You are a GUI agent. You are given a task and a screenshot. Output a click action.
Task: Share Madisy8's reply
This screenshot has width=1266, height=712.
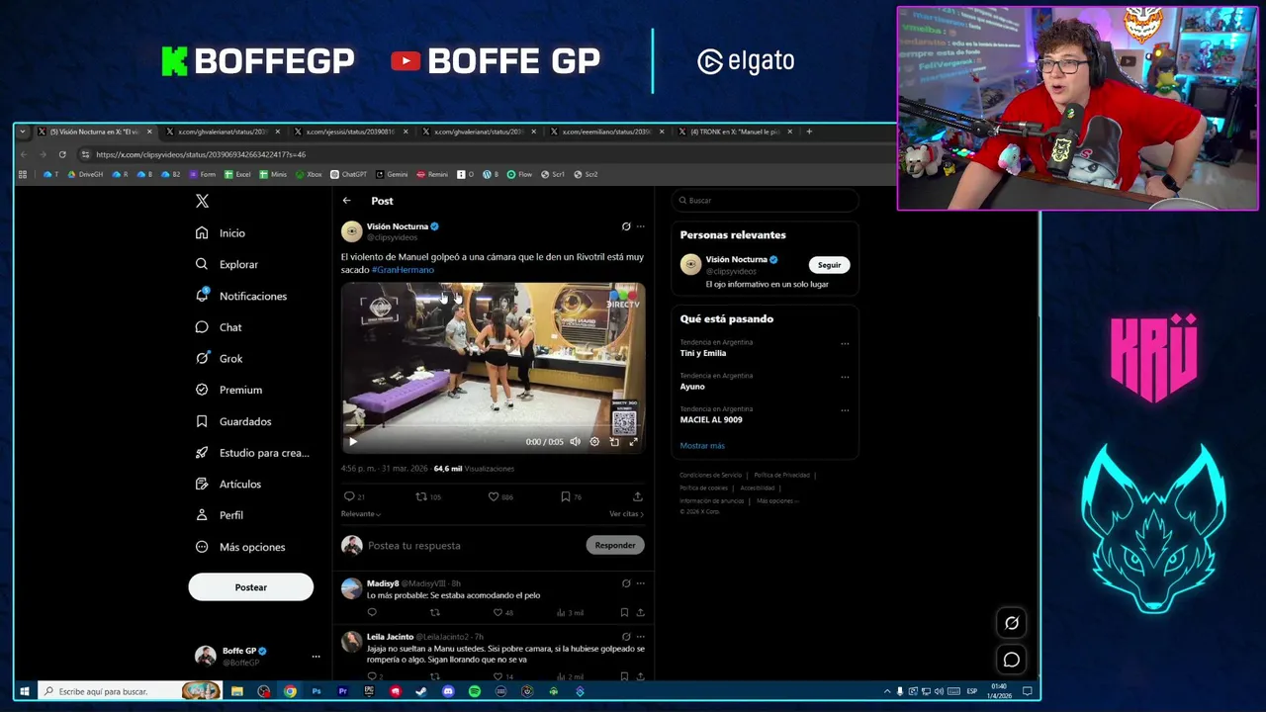pos(640,612)
